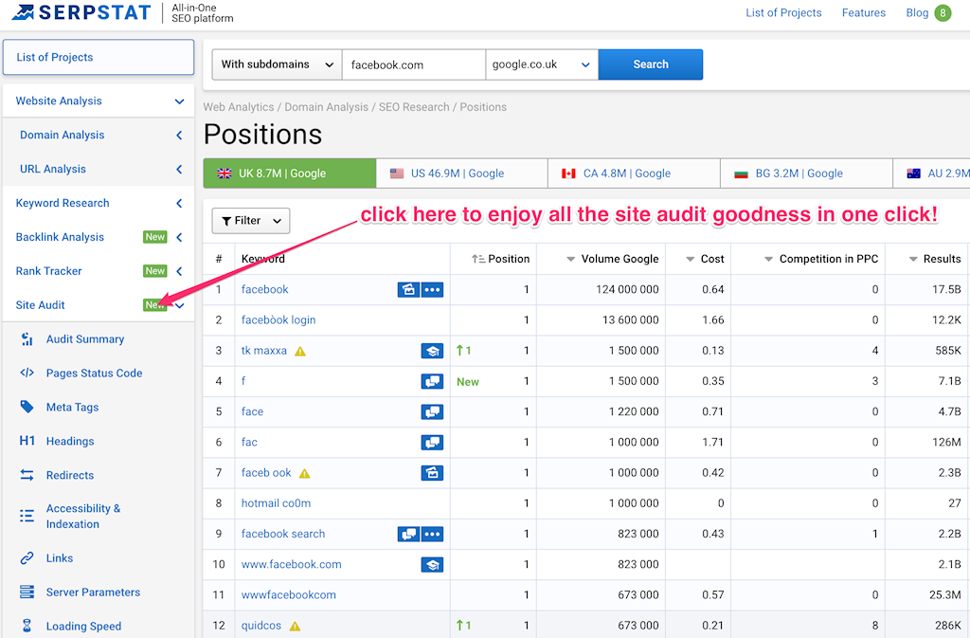The height and width of the screenshot is (638, 970).
Task: Click the SERP feature icon beside facebook keyword
Action: pyautogui.click(x=408, y=289)
